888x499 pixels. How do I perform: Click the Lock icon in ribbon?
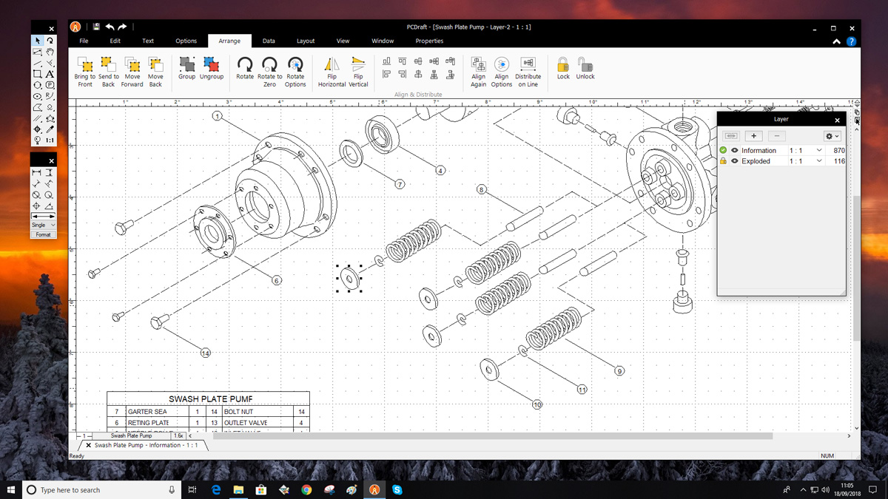563,65
